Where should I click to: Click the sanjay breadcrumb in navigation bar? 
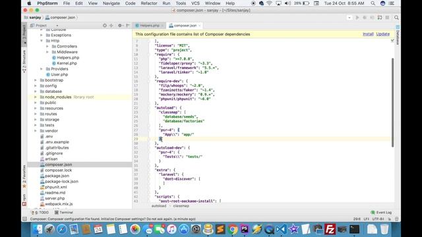point(33,18)
